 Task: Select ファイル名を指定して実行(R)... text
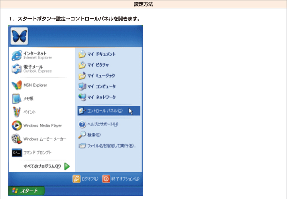pos(112,146)
